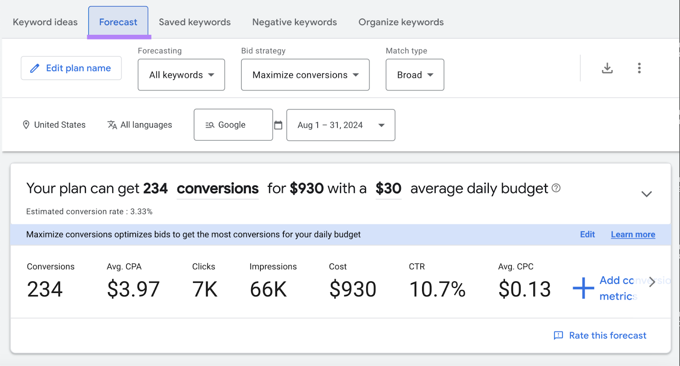Click the Cost value $930
Viewport: 680px width, 366px height.
[353, 289]
